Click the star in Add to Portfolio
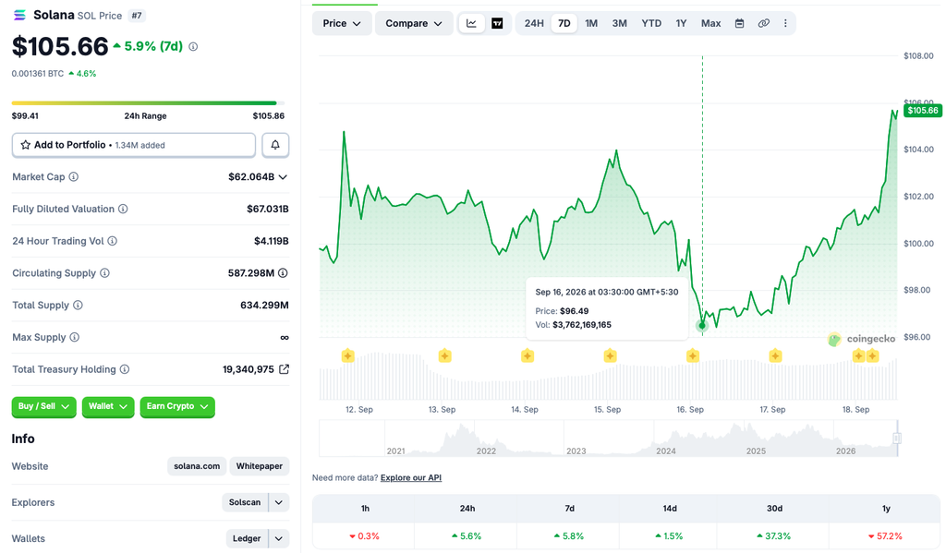The width and height of the screenshot is (946, 553). (25, 145)
